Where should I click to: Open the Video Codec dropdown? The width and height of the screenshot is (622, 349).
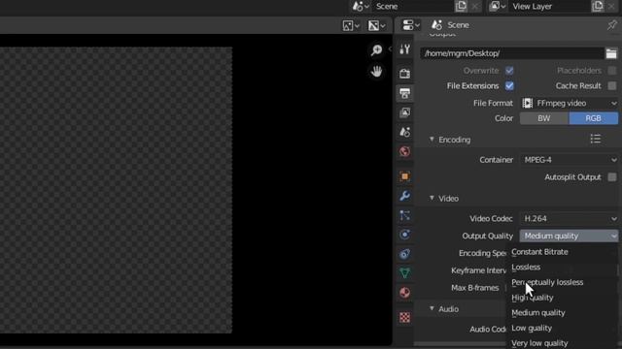[x=569, y=218]
